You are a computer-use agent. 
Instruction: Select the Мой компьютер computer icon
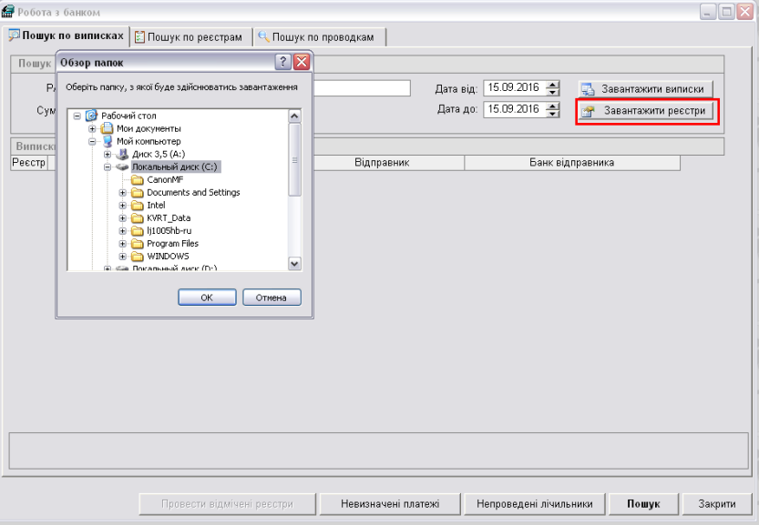point(107,142)
